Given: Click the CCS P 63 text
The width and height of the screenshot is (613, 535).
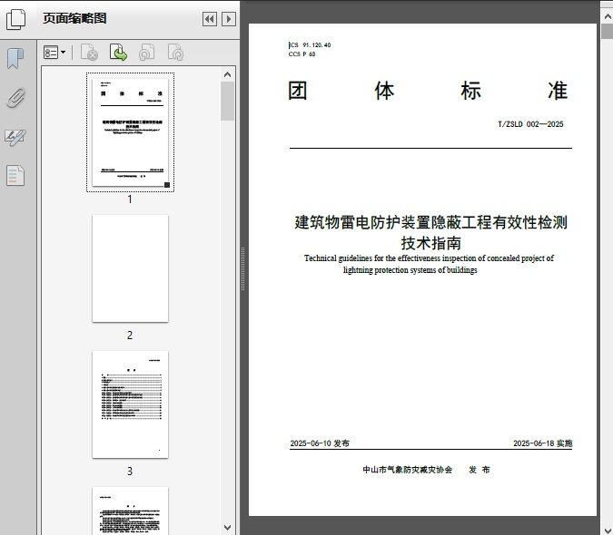Looking at the screenshot, I should [302, 53].
